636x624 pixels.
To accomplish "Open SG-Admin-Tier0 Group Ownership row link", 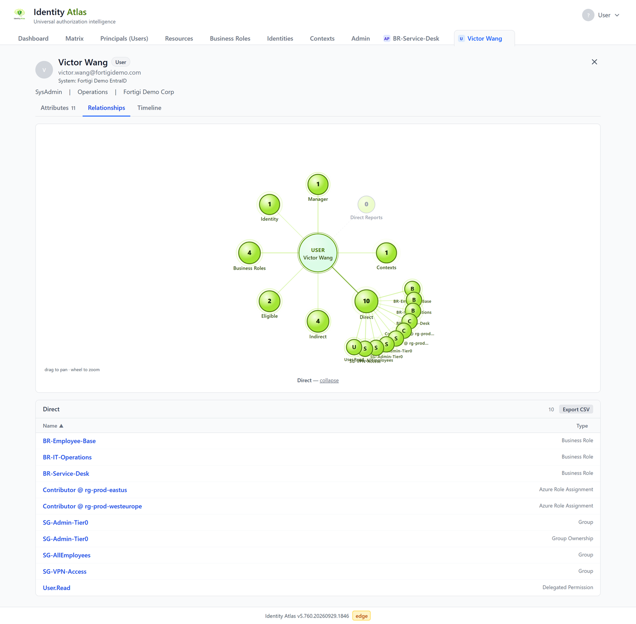I will click(65, 539).
